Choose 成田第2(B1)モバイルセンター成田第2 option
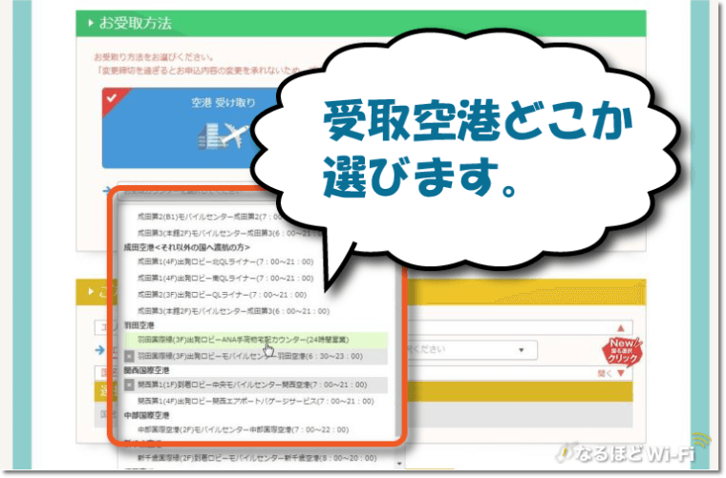 pyautogui.click(x=211, y=217)
